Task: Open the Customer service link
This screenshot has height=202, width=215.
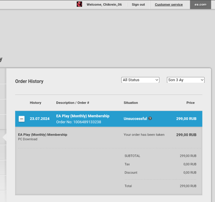Action: coord(169,4)
